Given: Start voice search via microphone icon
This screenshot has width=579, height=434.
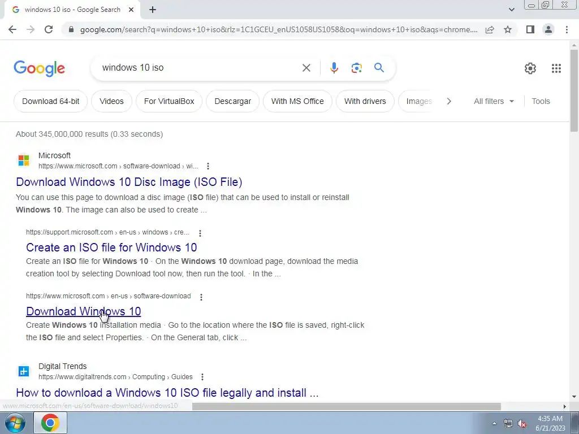Looking at the screenshot, I should tap(334, 68).
